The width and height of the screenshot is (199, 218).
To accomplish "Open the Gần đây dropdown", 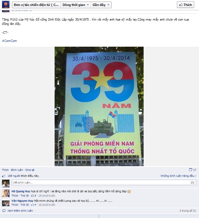I will click(x=101, y=5).
